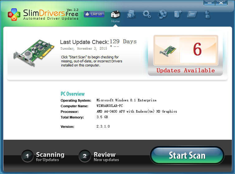Click Automated Driver Updates tagline
The height and width of the screenshot is (174, 235).
[51, 18]
